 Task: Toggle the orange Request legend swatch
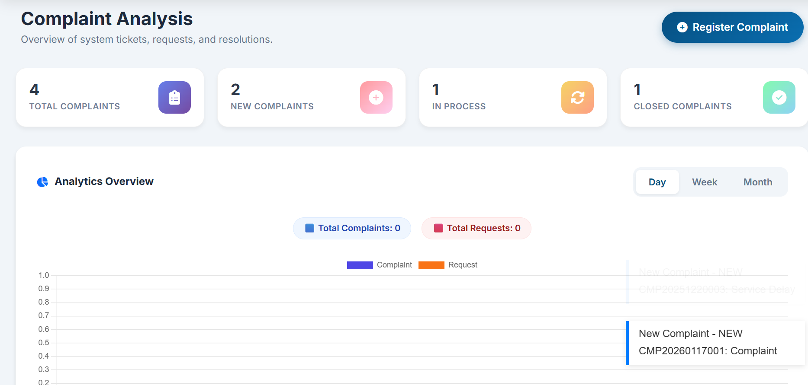431,265
